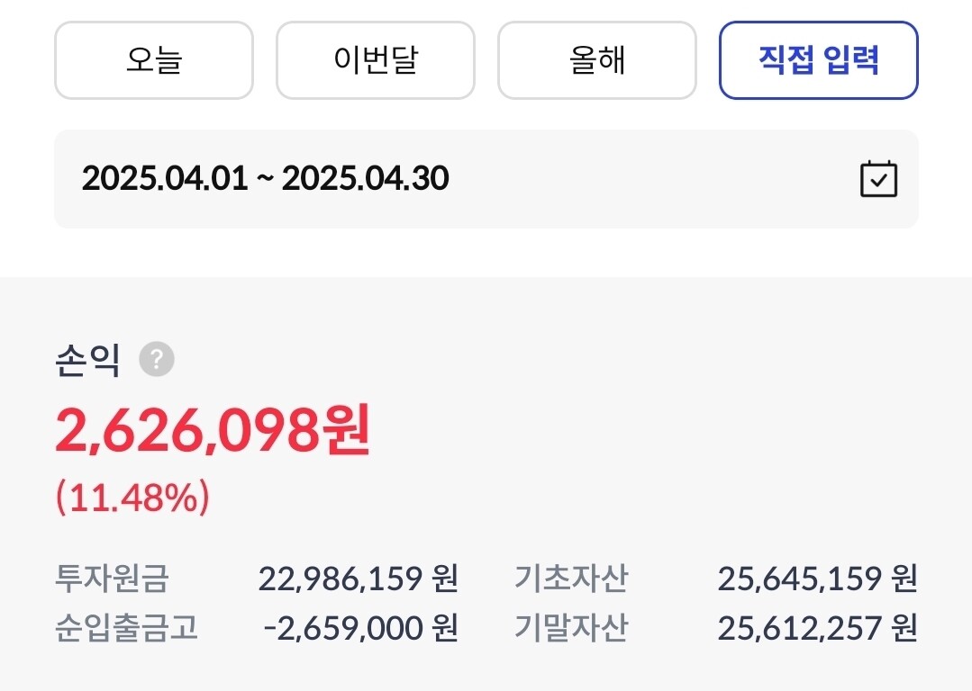Tap the 기초자산 label
The width and height of the screenshot is (972, 691).
[x=571, y=579]
